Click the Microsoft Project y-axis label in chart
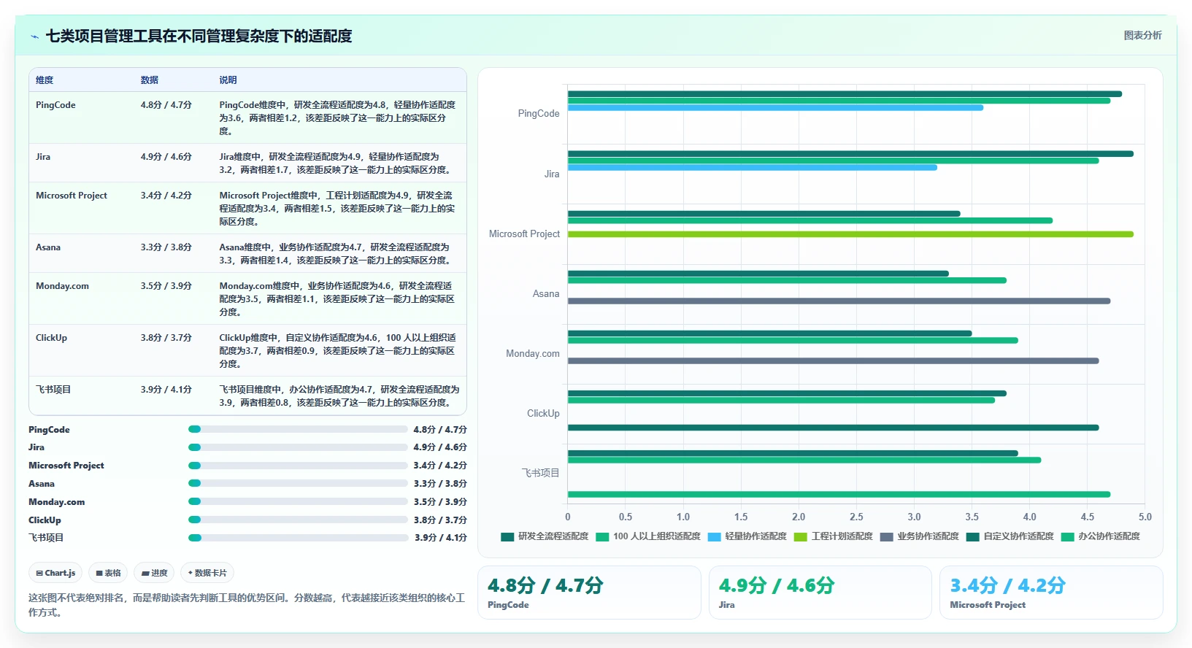 tap(524, 234)
